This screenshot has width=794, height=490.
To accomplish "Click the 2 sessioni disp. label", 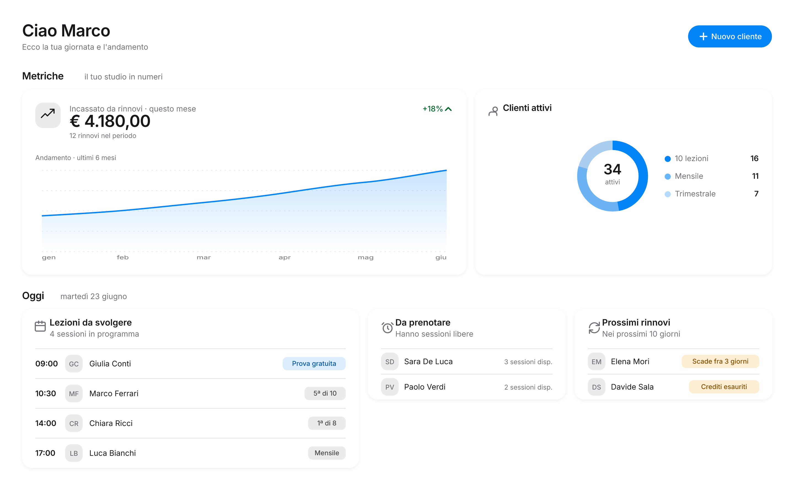I will [528, 387].
